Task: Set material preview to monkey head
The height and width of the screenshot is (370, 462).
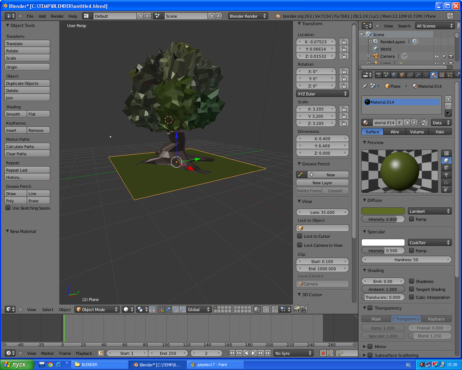Action: [x=446, y=175]
